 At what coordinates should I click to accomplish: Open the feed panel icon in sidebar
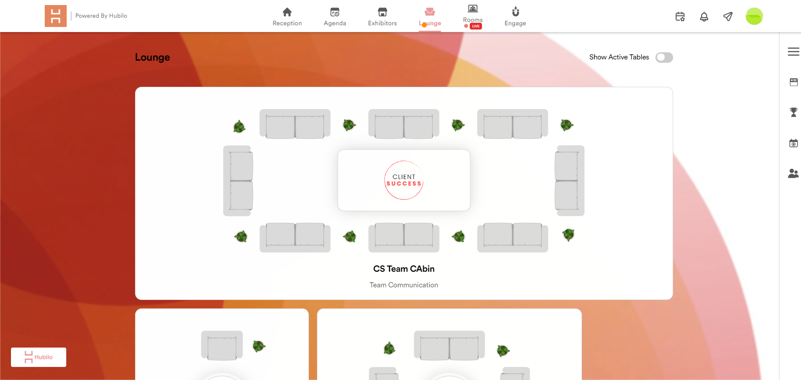tap(793, 82)
